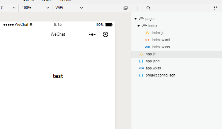222x129 pixels.
Task: Click the plus icon to add file
Action: coord(137,8)
